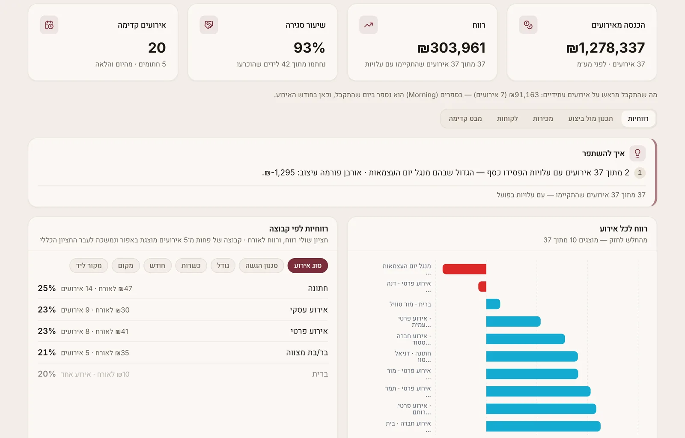Click the upcoming events count 20
The width and height of the screenshot is (685, 438).
(x=157, y=48)
